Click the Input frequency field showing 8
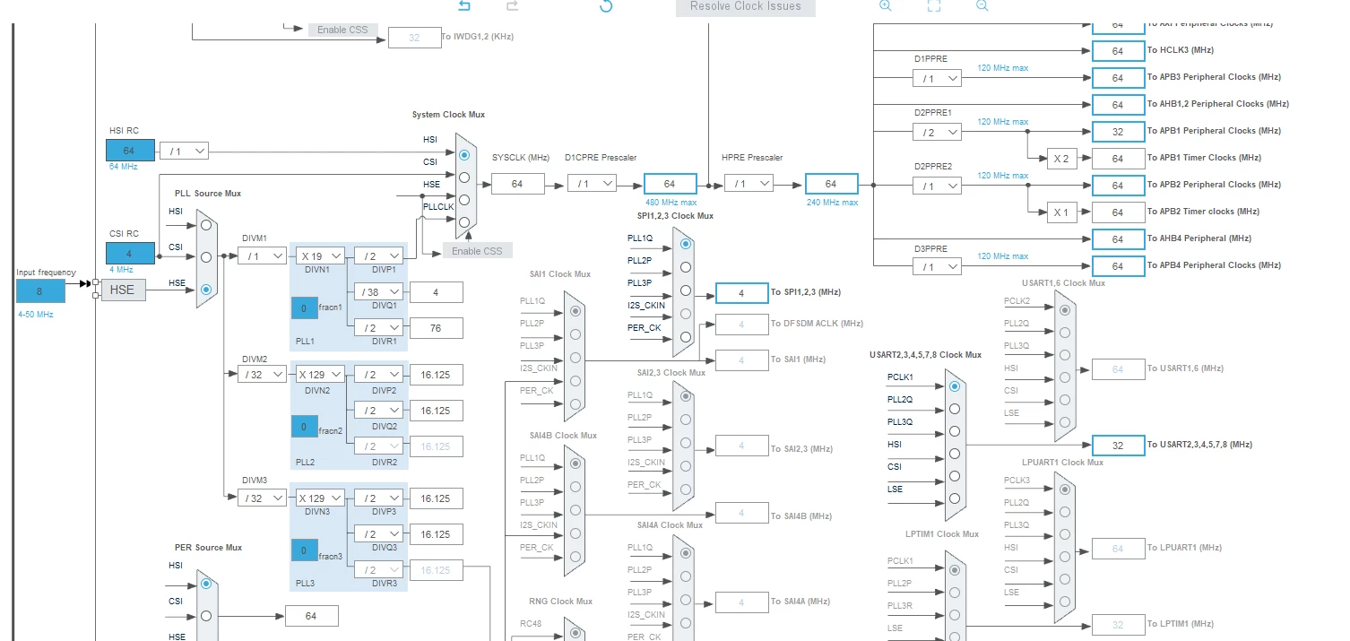This screenshot has width=1350, height=641. [x=40, y=291]
